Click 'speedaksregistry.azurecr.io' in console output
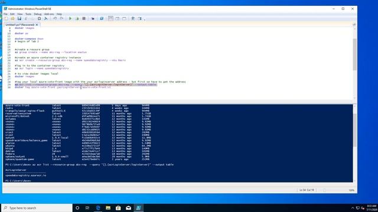Viewport: 378px width, 212px height. [25, 175]
